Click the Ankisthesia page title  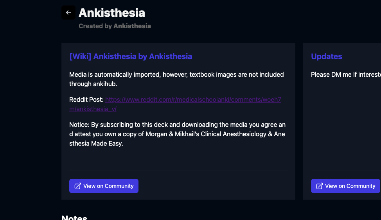click(x=112, y=13)
